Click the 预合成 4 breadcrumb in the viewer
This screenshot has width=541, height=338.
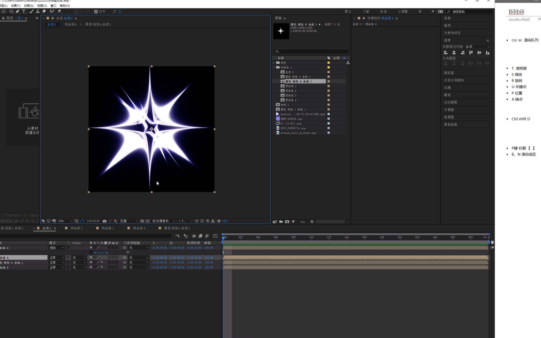click(x=71, y=24)
